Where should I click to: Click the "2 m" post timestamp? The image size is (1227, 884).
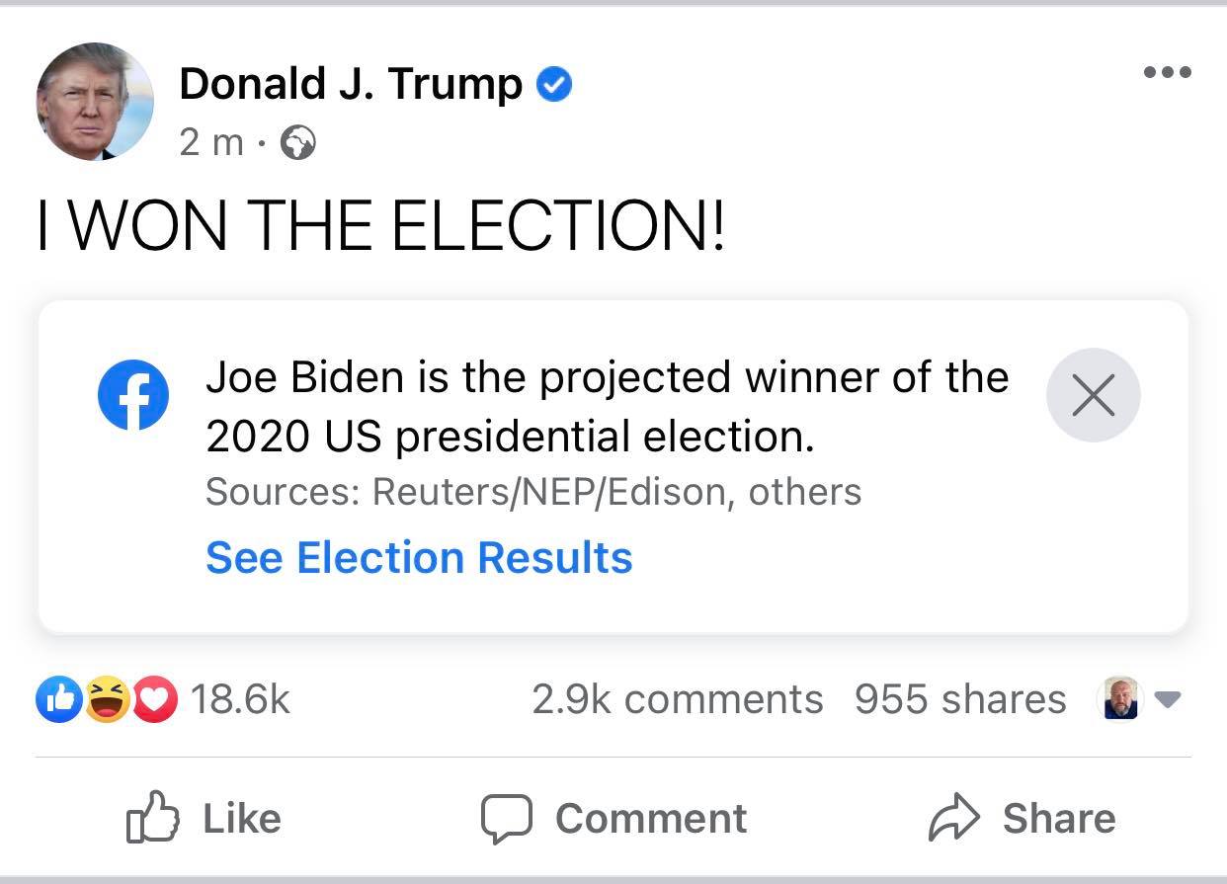[x=210, y=144]
